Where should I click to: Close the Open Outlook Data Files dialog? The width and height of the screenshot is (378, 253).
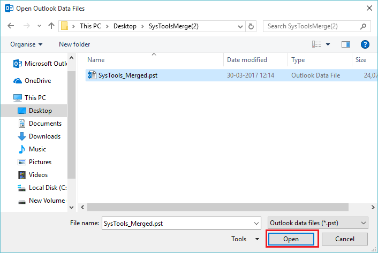click(x=369, y=8)
